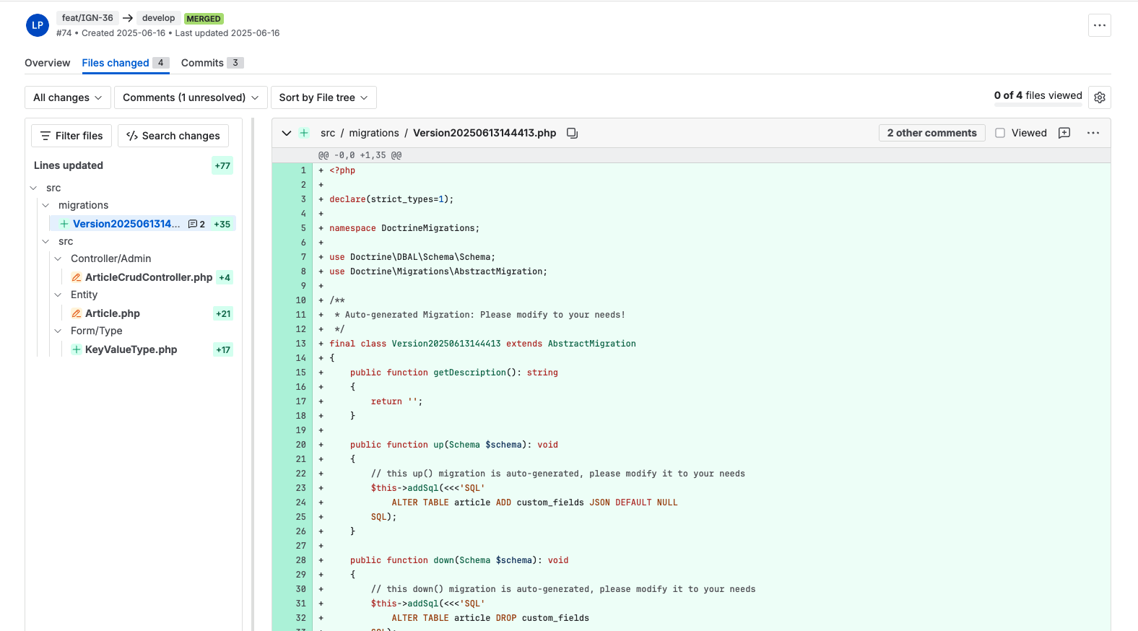Add a file comment using comment icon
The width and height of the screenshot is (1138, 631).
tap(1064, 133)
